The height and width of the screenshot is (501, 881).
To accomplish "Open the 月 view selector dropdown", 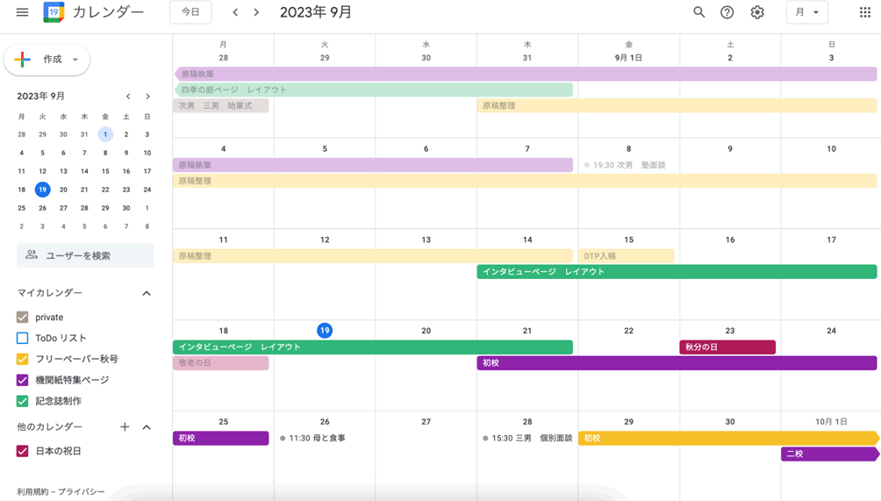I will click(806, 12).
